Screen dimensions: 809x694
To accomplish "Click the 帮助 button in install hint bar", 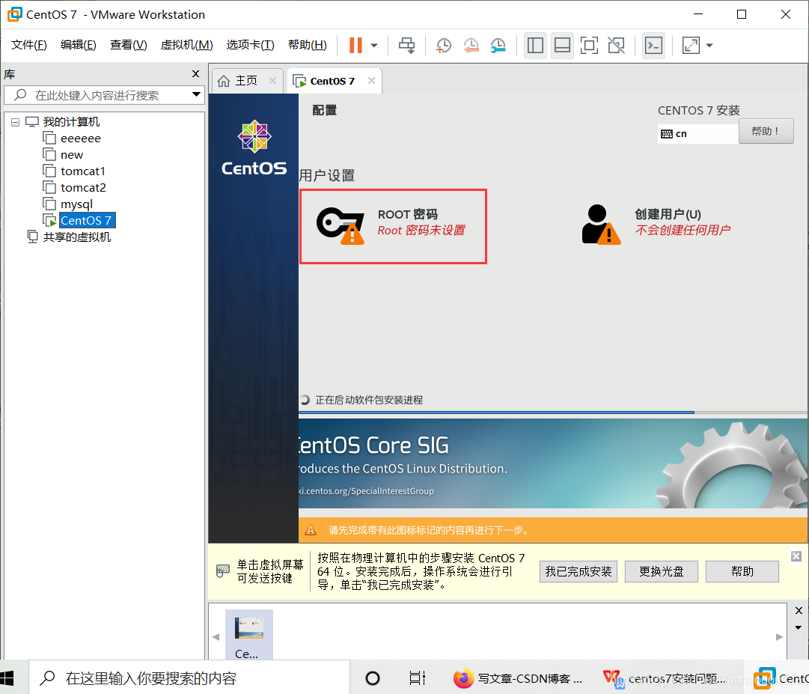I will coord(742,572).
